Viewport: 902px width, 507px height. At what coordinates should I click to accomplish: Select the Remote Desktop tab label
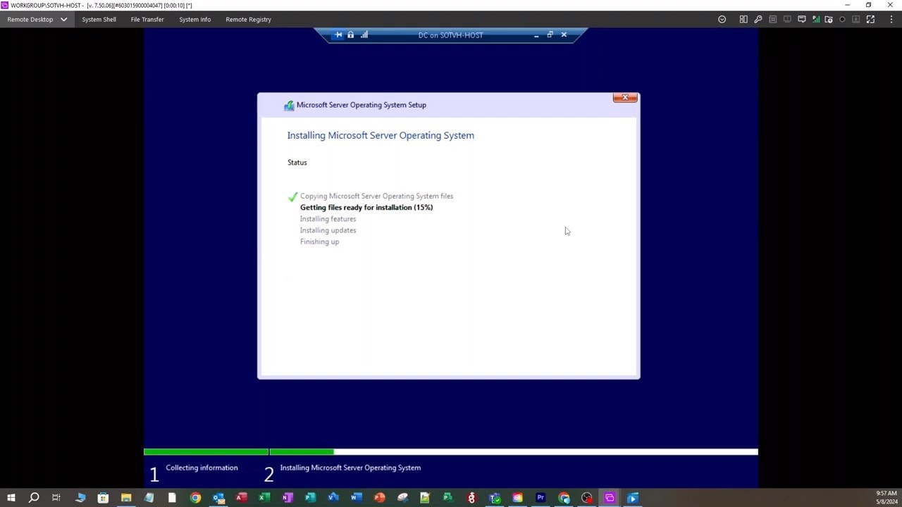30,20
